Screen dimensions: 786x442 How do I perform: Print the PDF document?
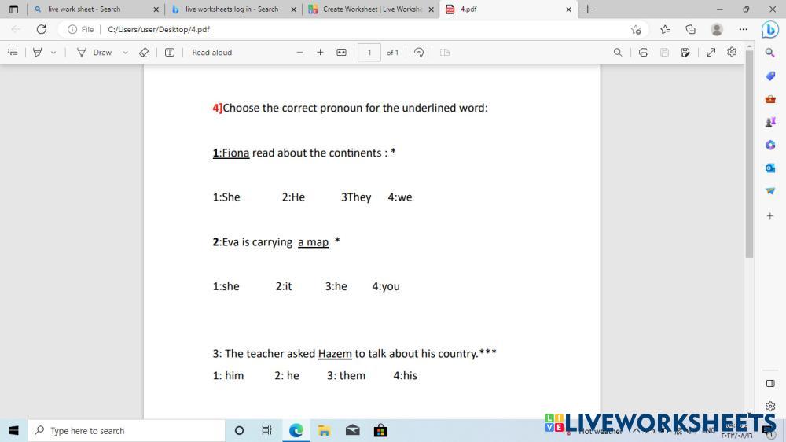click(x=644, y=53)
